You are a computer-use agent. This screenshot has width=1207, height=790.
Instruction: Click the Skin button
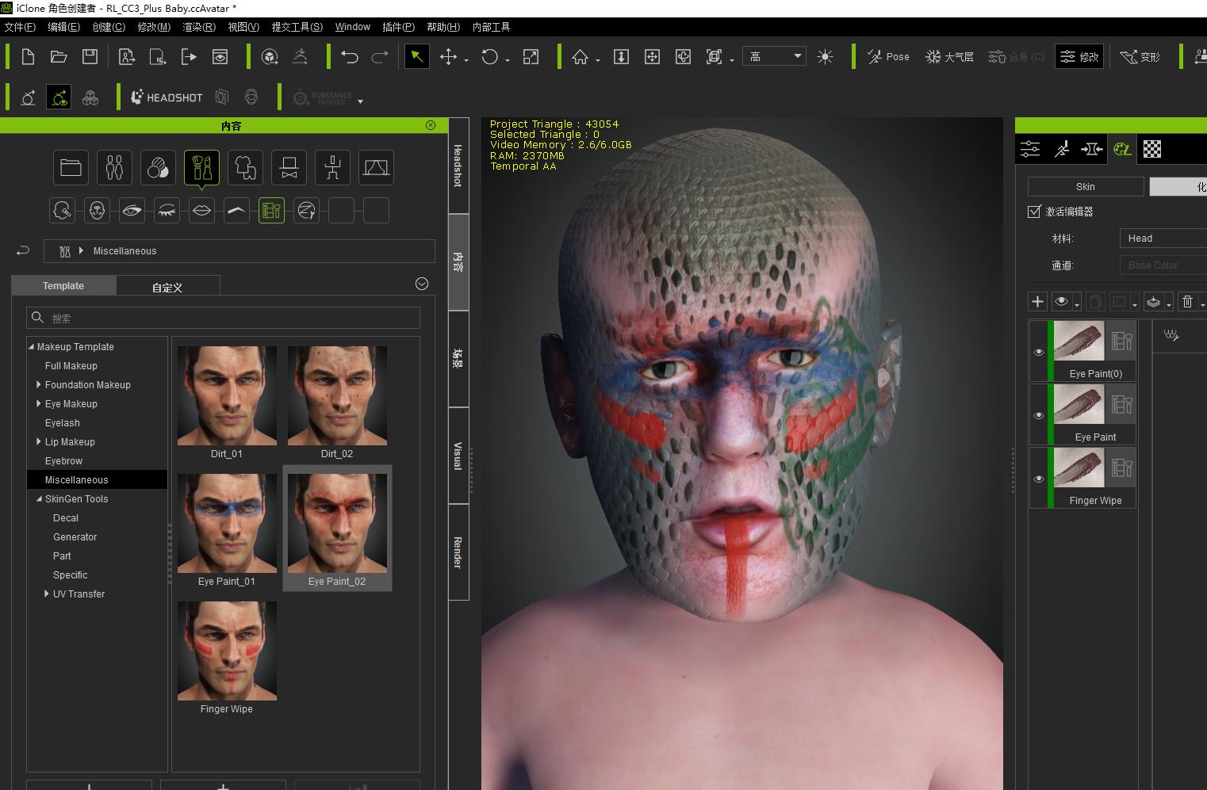click(1086, 186)
